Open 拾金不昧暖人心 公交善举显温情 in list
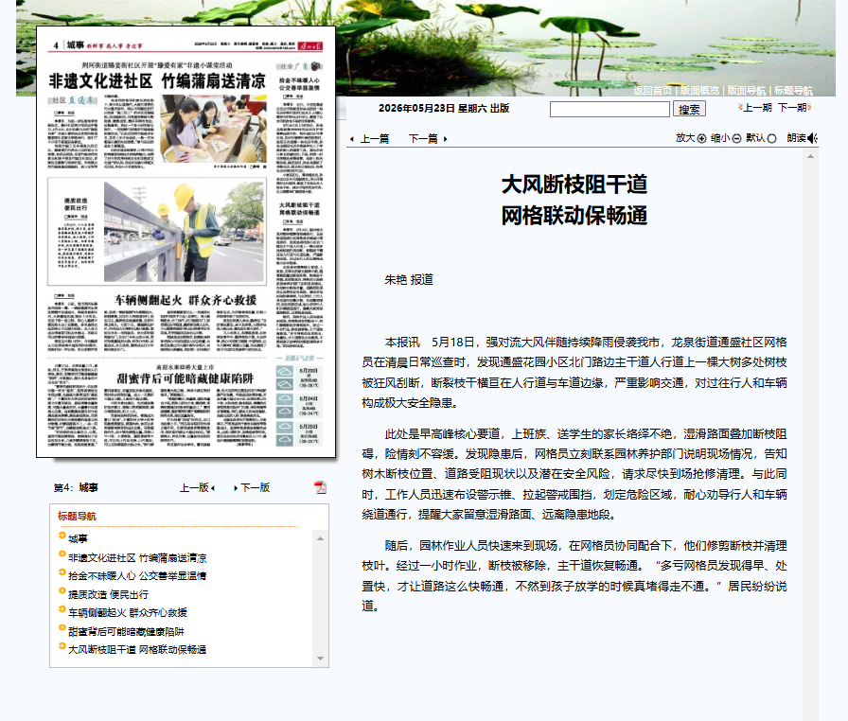 tap(137, 575)
